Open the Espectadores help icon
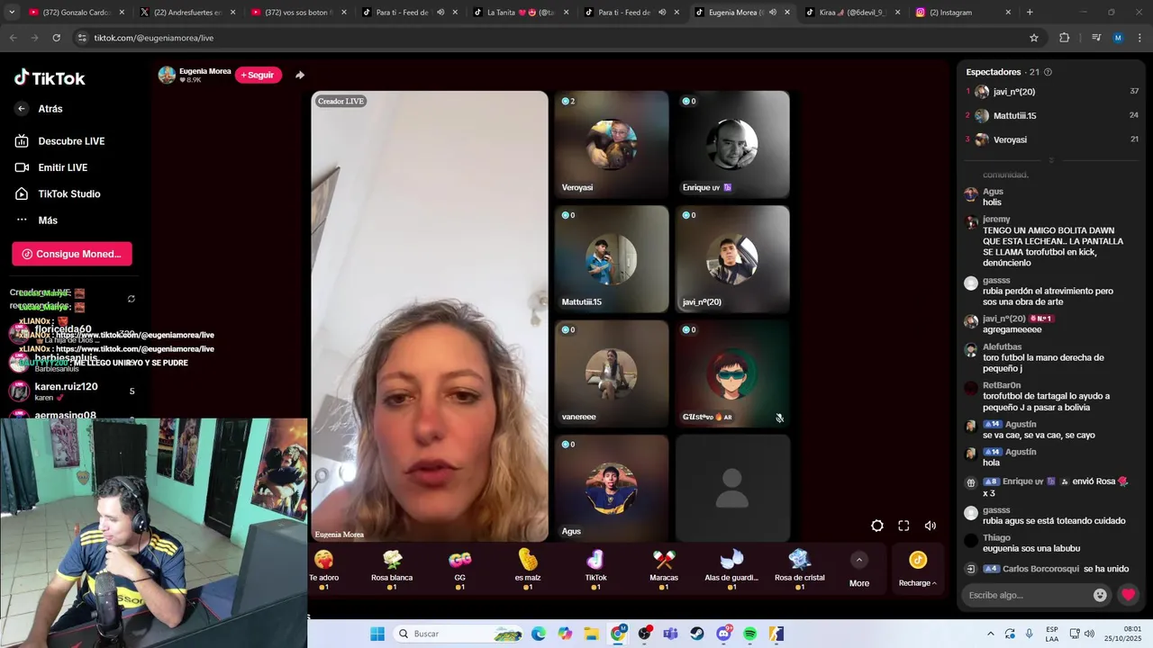1153x648 pixels. (1048, 72)
